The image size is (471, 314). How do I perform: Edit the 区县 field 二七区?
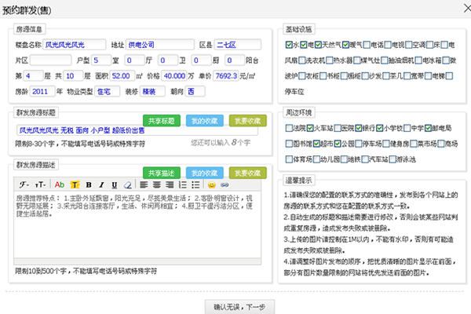click(238, 45)
